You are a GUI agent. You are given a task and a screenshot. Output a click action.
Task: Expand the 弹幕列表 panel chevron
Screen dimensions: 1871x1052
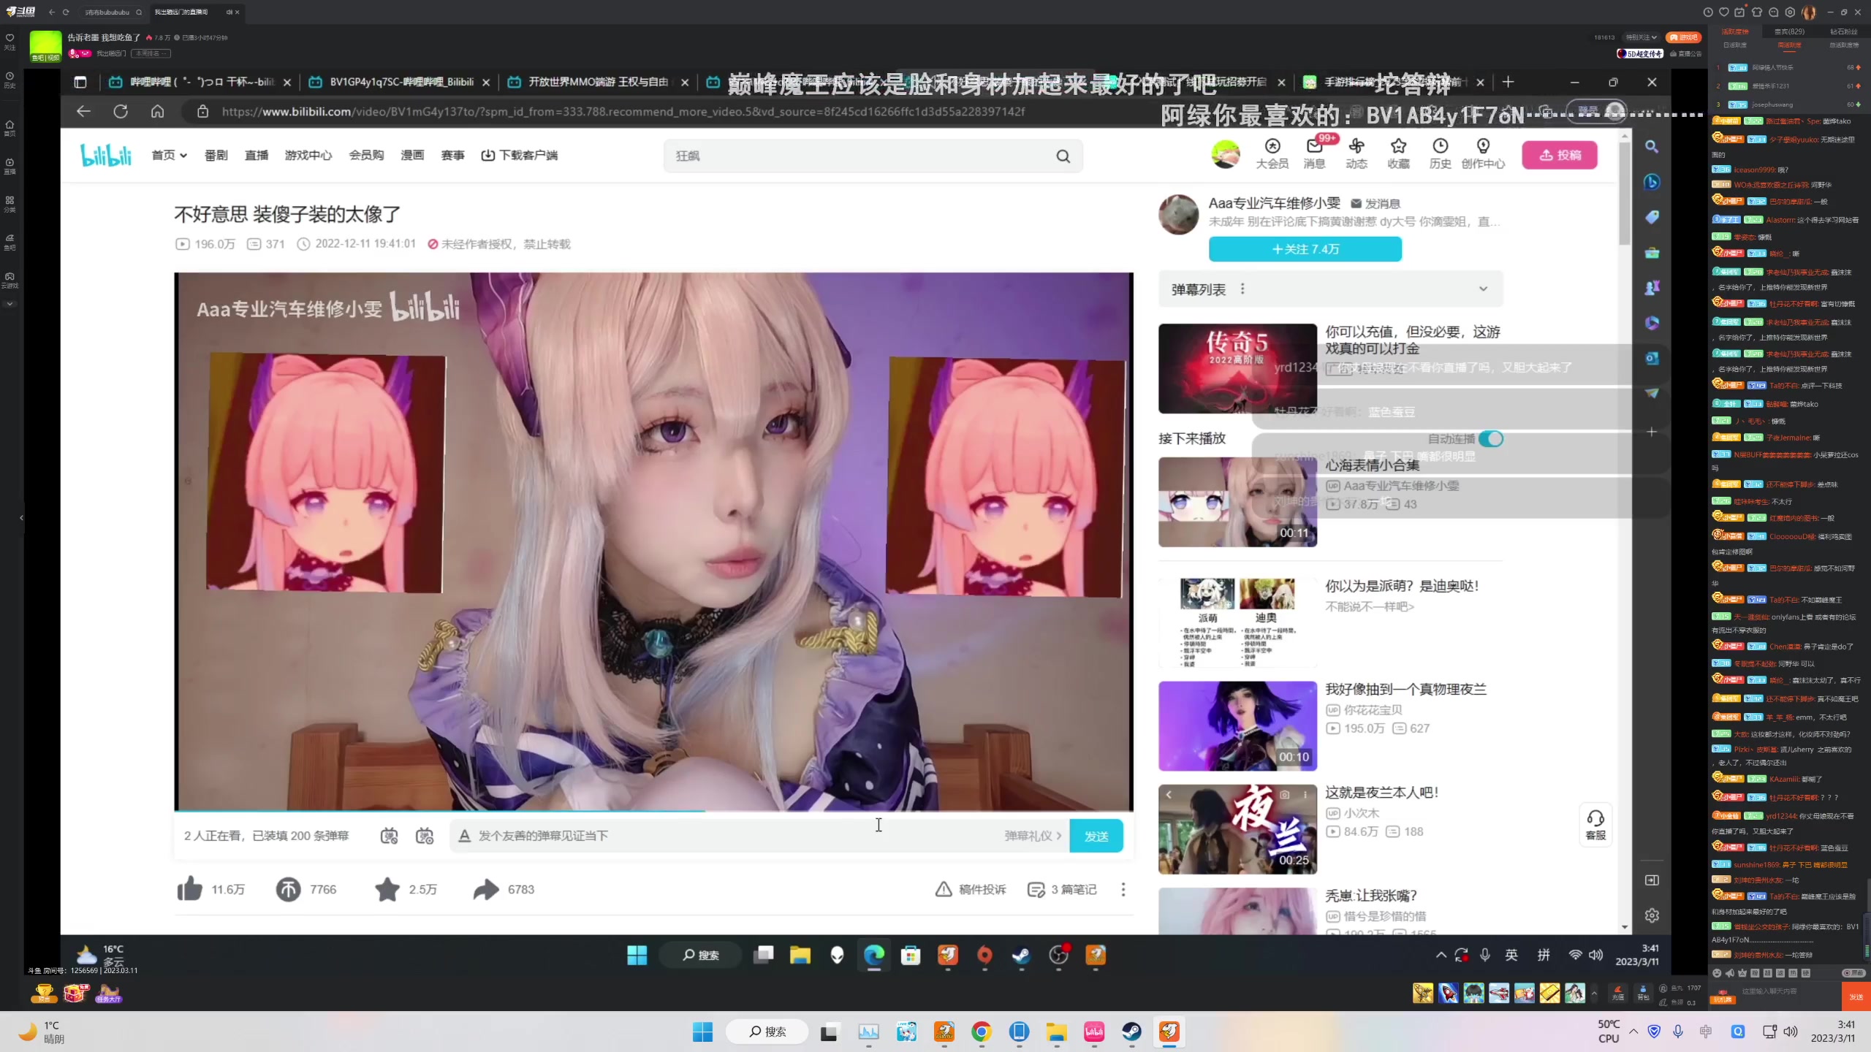coord(1483,289)
